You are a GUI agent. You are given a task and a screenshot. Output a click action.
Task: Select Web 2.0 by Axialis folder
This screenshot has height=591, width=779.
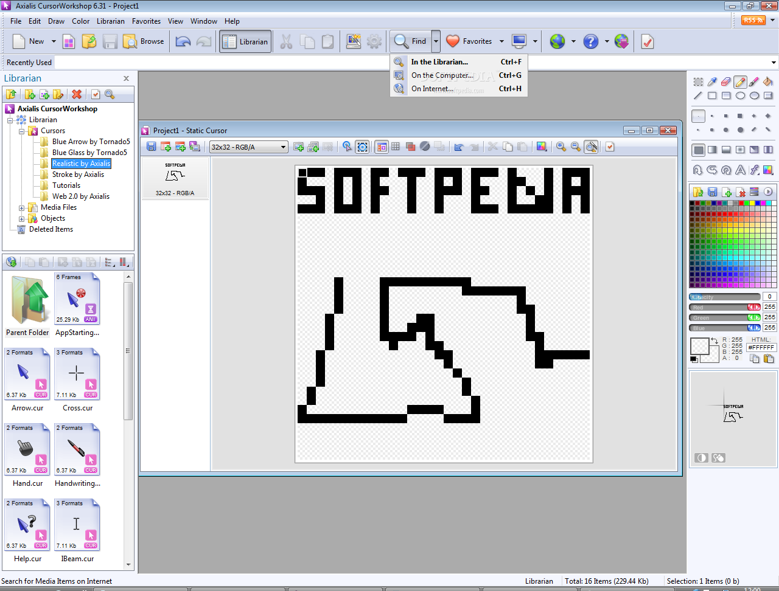[x=81, y=196]
